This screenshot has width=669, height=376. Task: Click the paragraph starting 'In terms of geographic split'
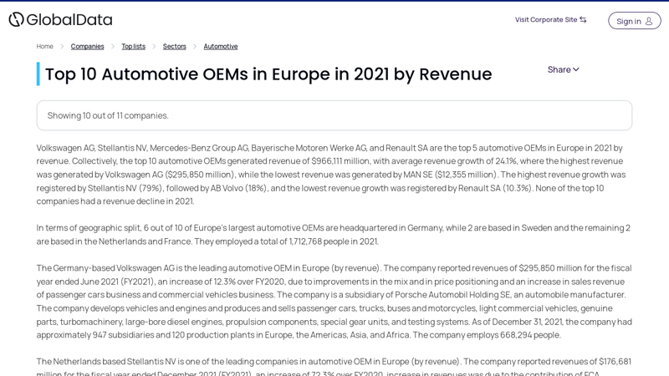point(334,235)
